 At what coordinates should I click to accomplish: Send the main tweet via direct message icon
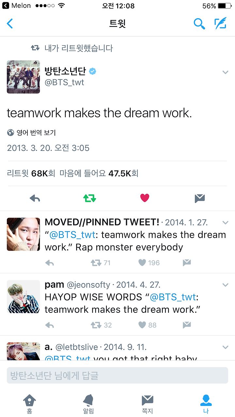199,198
